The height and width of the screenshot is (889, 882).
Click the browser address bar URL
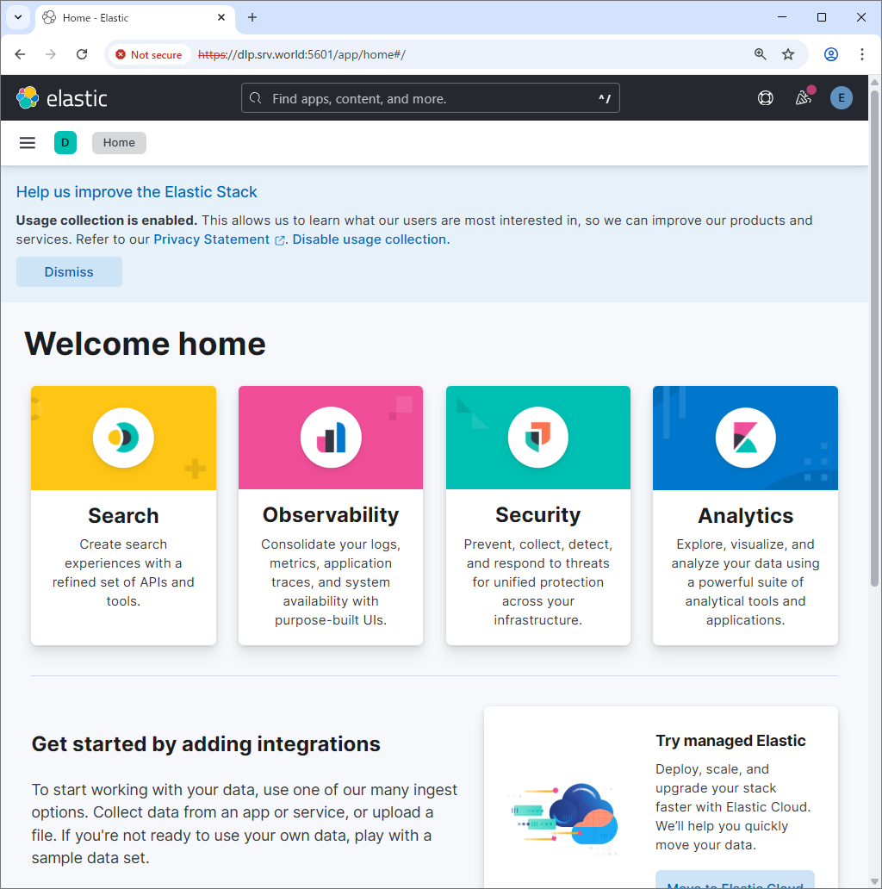(x=301, y=54)
